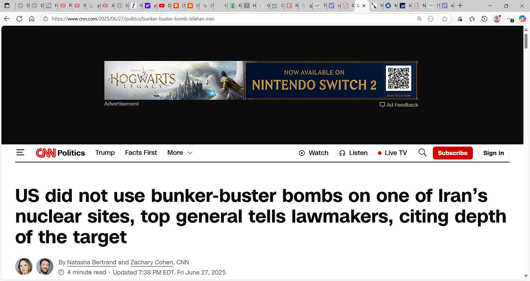Open the CNN site search magnifier

click(422, 152)
